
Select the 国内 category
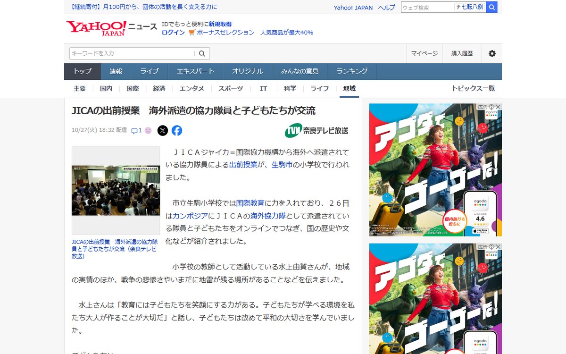coord(106,89)
